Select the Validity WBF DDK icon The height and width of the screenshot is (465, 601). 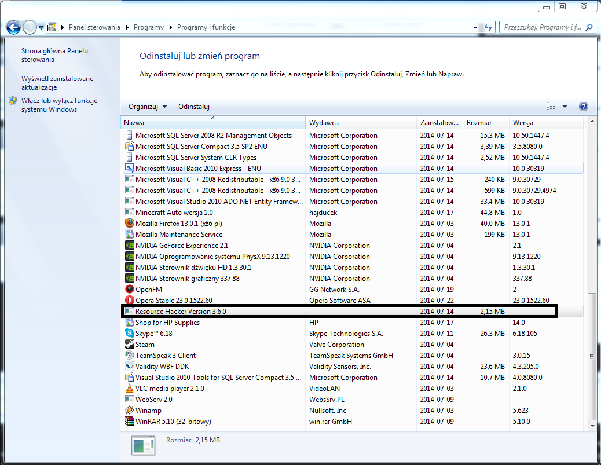pyautogui.click(x=130, y=367)
